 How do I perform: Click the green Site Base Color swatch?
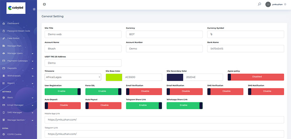click(114, 77)
